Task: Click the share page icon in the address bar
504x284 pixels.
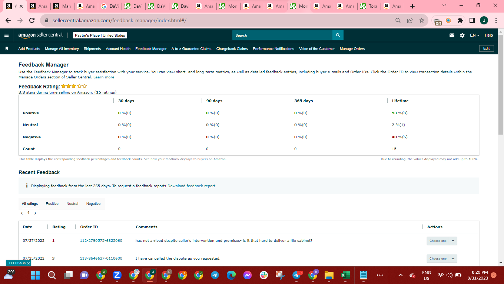Action: click(410, 20)
